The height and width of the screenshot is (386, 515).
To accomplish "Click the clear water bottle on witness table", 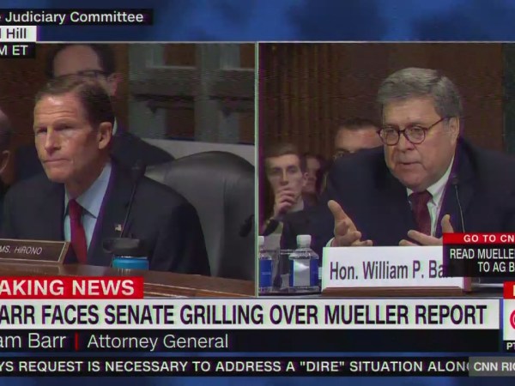I will click(x=304, y=262).
